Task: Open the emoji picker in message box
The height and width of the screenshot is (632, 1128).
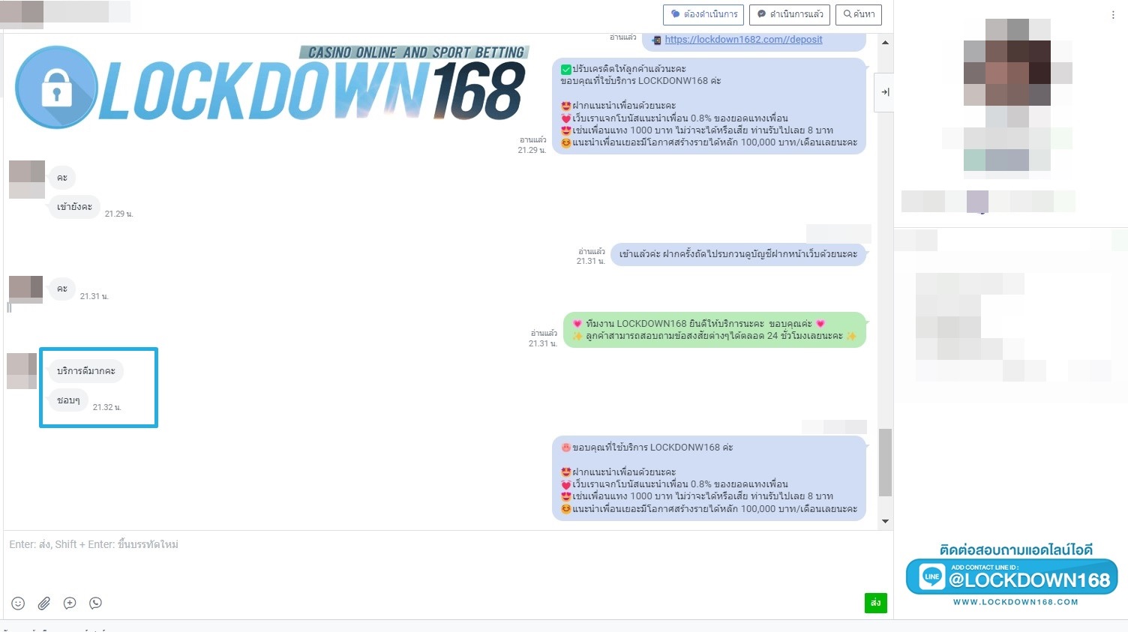Action: 18,604
